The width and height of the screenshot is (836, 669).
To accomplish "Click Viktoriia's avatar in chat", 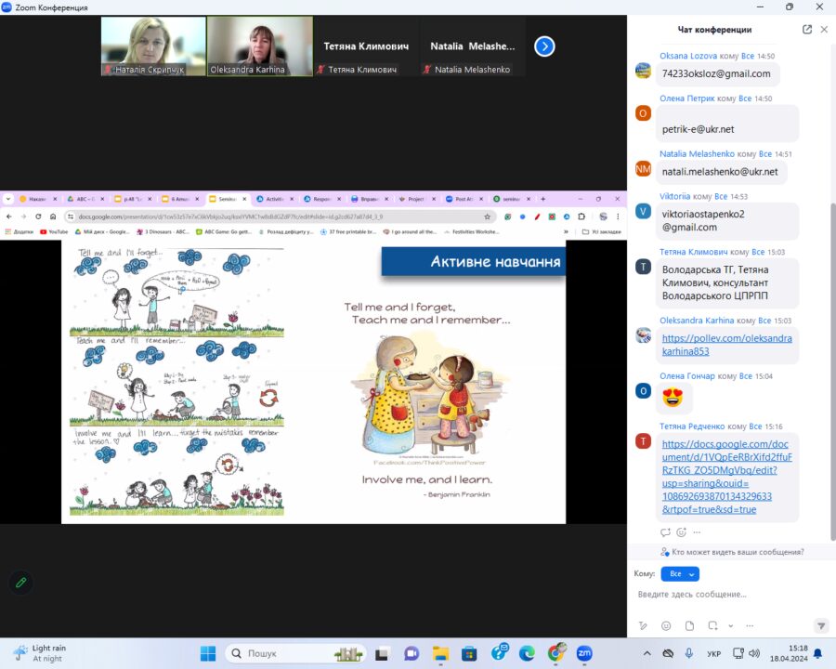I will click(643, 211).
